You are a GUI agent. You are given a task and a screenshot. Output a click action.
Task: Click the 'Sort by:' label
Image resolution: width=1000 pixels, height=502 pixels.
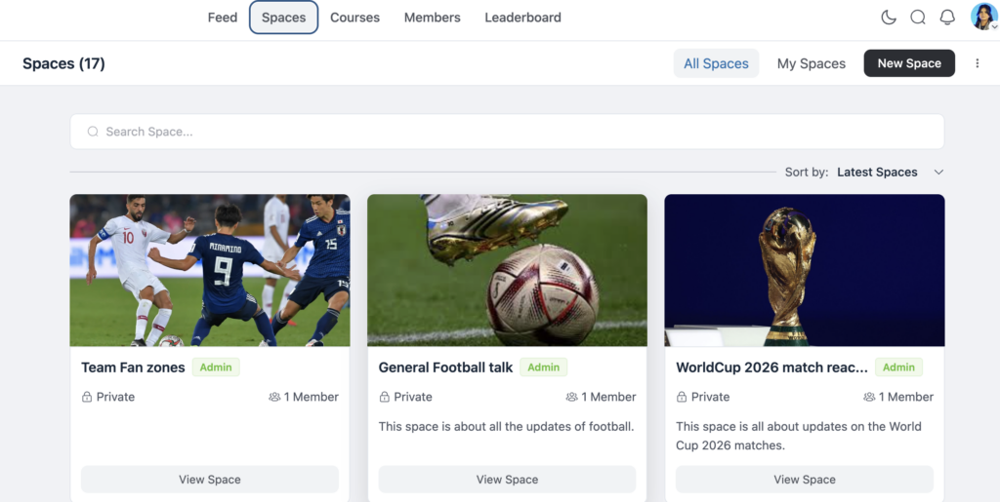[x=807, y=173]
